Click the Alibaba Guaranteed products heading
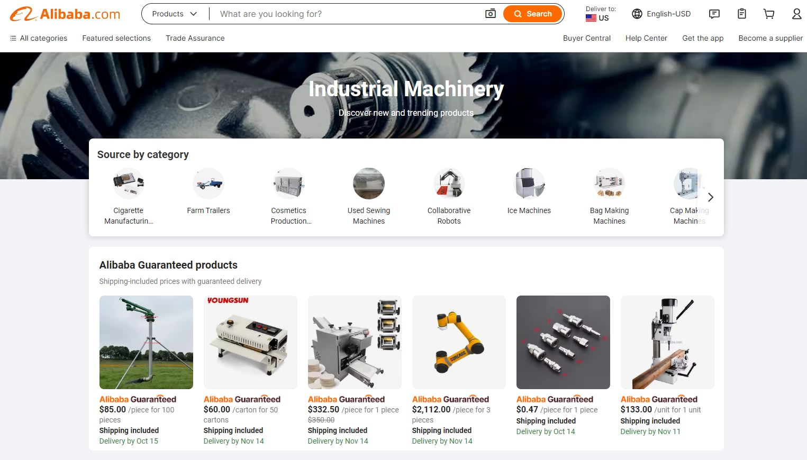 pos(168,265)
